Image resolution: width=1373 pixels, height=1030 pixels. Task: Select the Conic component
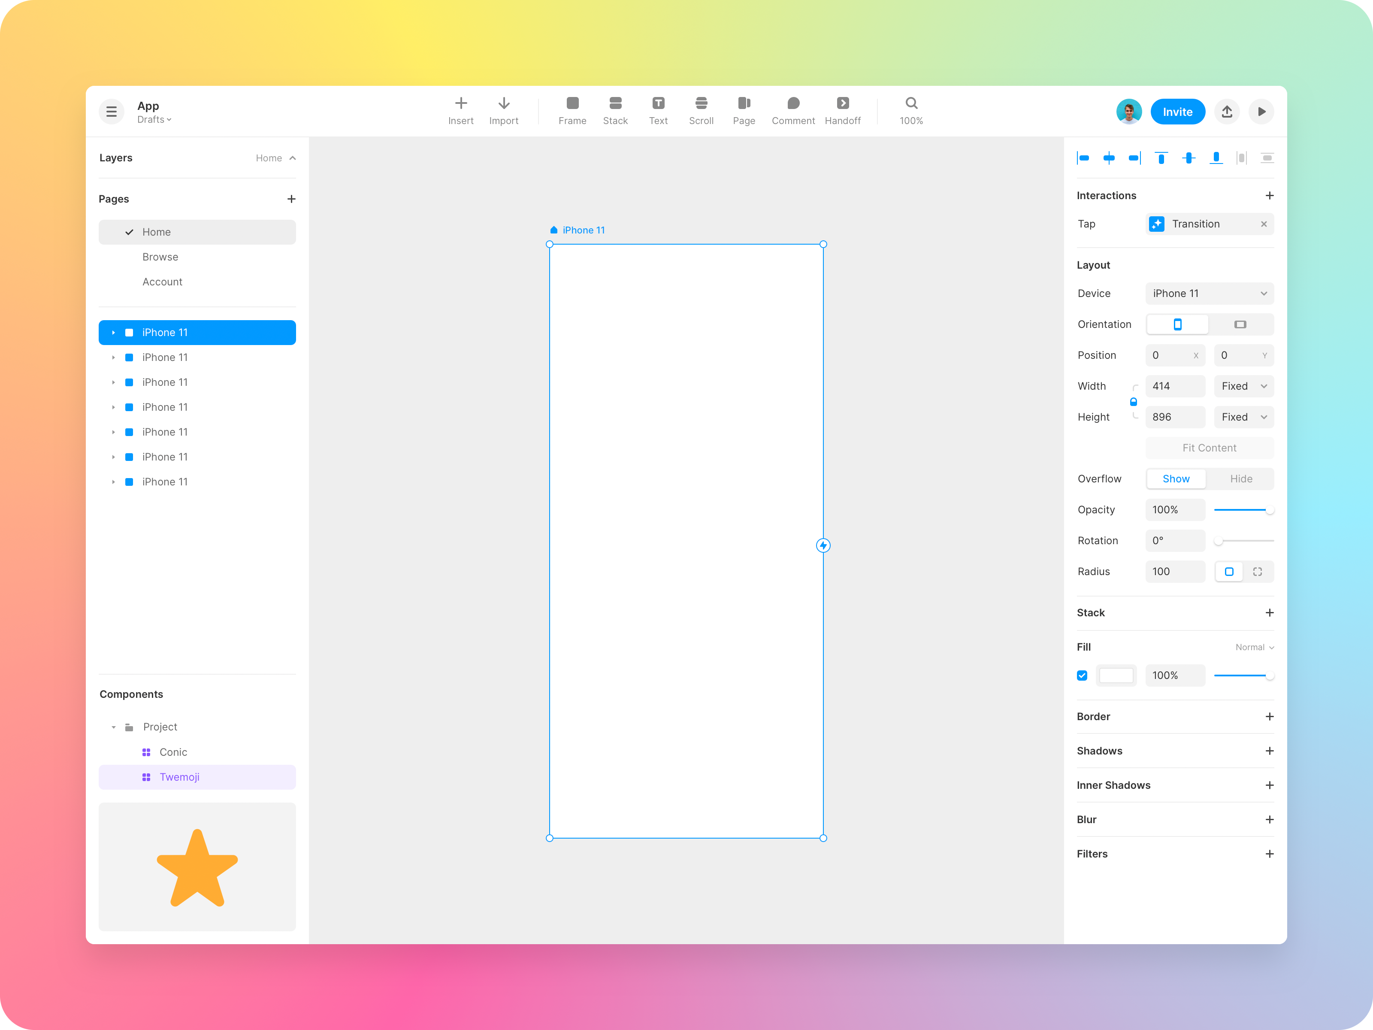pyautogui.click(x=197, y=752)
